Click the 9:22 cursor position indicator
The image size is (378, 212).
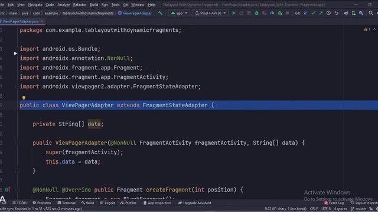[x=285, y=208]
